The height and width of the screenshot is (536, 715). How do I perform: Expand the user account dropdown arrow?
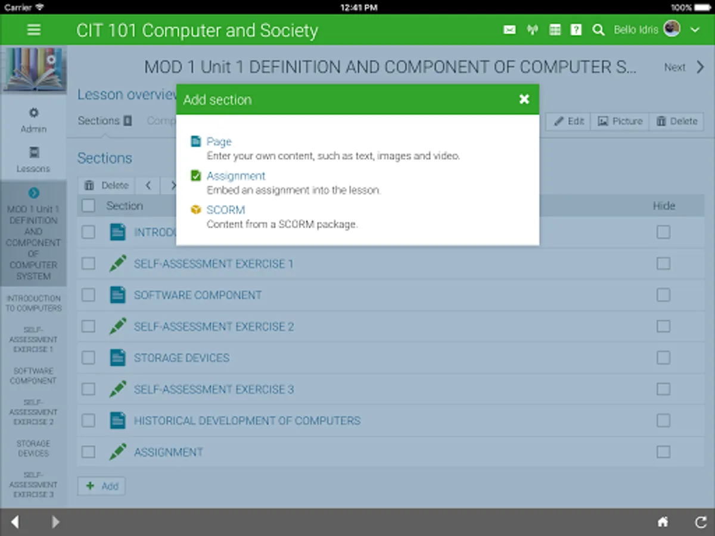695,30
